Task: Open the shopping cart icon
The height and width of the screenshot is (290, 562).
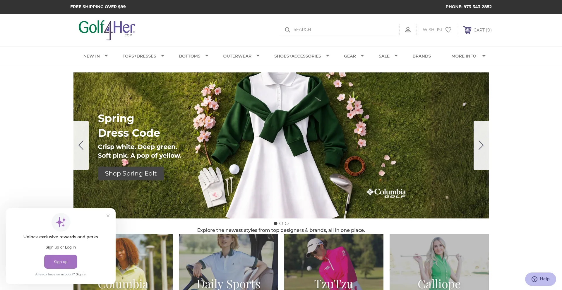Action: pyautogui.click(x=467, y=30)
